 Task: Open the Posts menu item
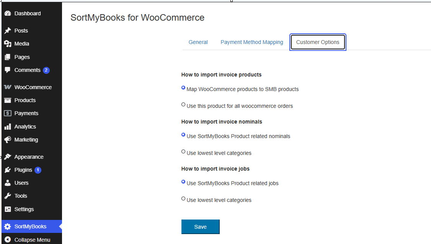click(21, 31)
